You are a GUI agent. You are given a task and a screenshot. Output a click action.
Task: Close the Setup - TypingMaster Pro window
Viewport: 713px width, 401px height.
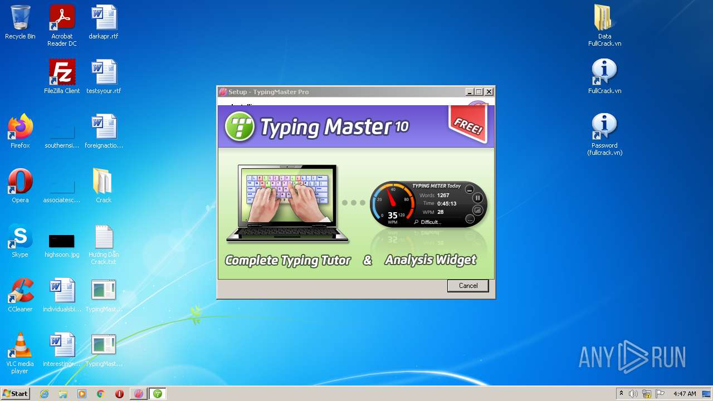[x=489, y=92]
